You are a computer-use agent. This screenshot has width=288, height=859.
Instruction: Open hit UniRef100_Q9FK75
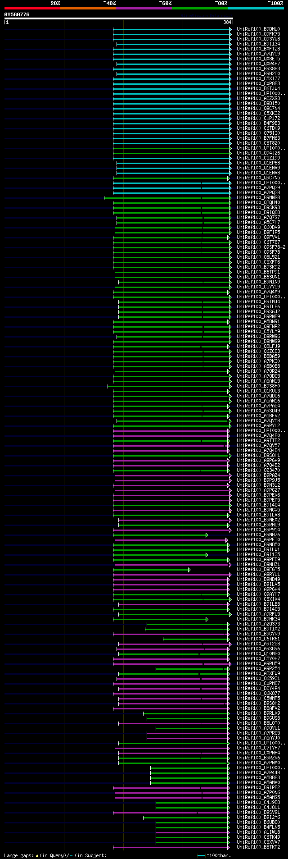(258, 34)
